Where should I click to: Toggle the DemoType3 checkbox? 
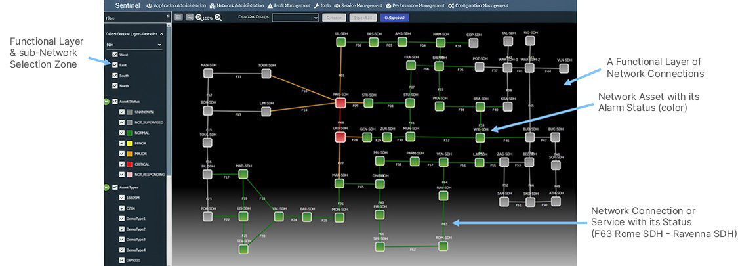pyautogui.click(x=123, y=239)
